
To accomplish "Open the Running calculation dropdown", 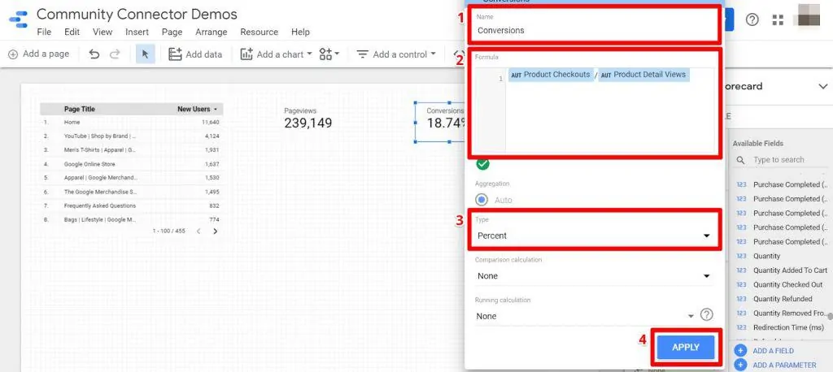I will pyautogui.click(x=586, y=316).
